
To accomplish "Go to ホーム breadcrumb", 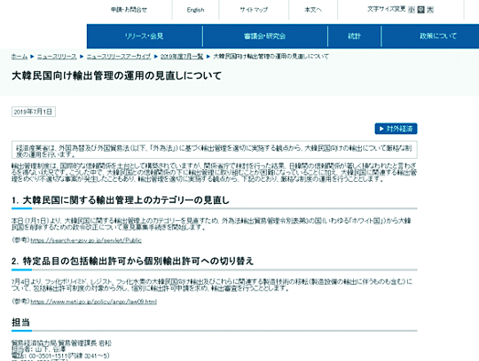I will 20,57.
